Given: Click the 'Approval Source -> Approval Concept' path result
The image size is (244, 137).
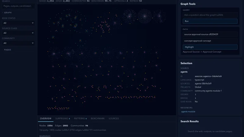Looking at the screenshot, I should 202,52.
